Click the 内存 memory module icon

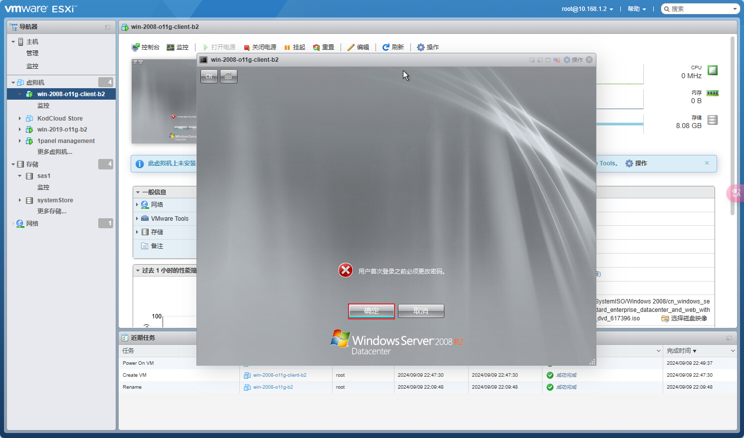coord(713,93)
